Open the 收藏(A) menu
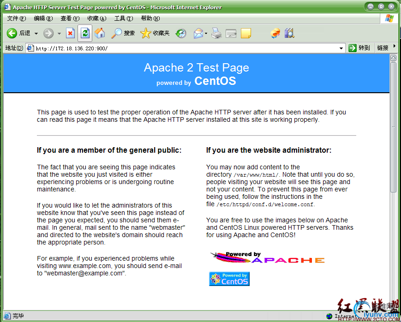 (96, 18)
